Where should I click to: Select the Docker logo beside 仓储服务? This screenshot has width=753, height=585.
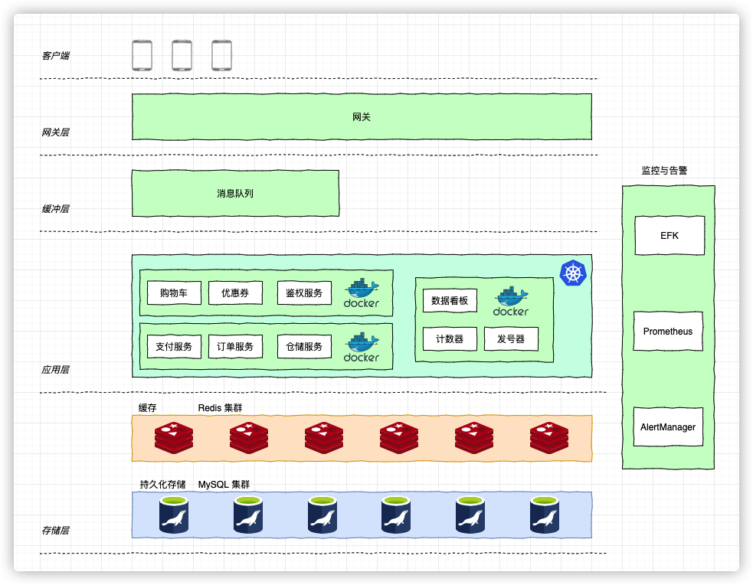pyautogui.click(x=362, y=347)
